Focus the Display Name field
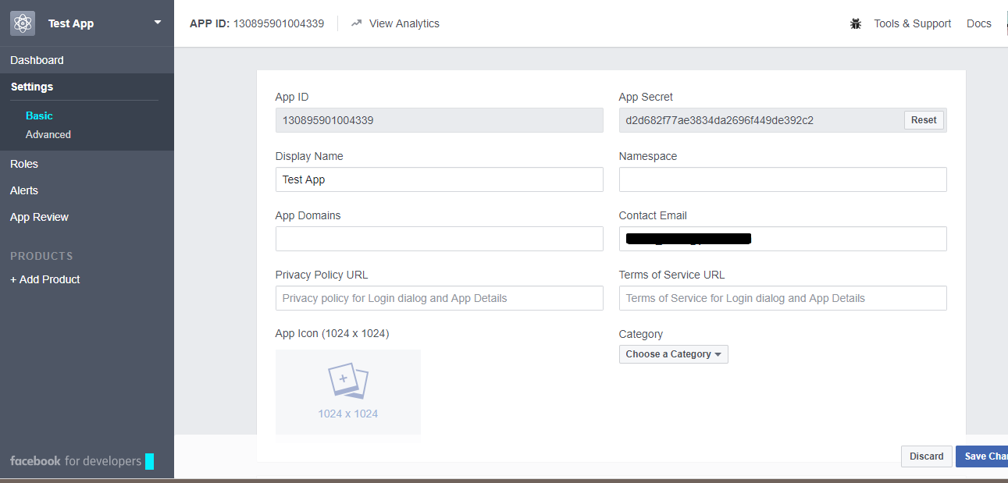The width and height of the screenshot is (1008, 483). click(440, 179)
